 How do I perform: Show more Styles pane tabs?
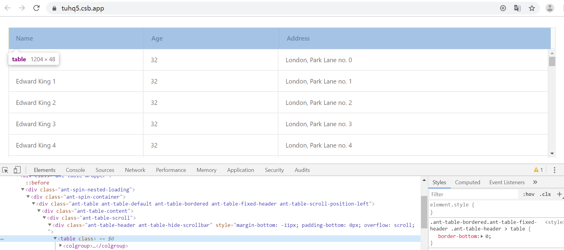pos(535,182)
